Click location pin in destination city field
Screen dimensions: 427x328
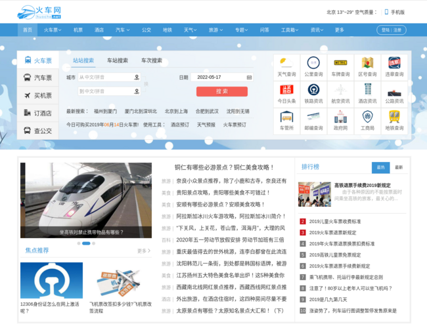click(x=137, y=91)
